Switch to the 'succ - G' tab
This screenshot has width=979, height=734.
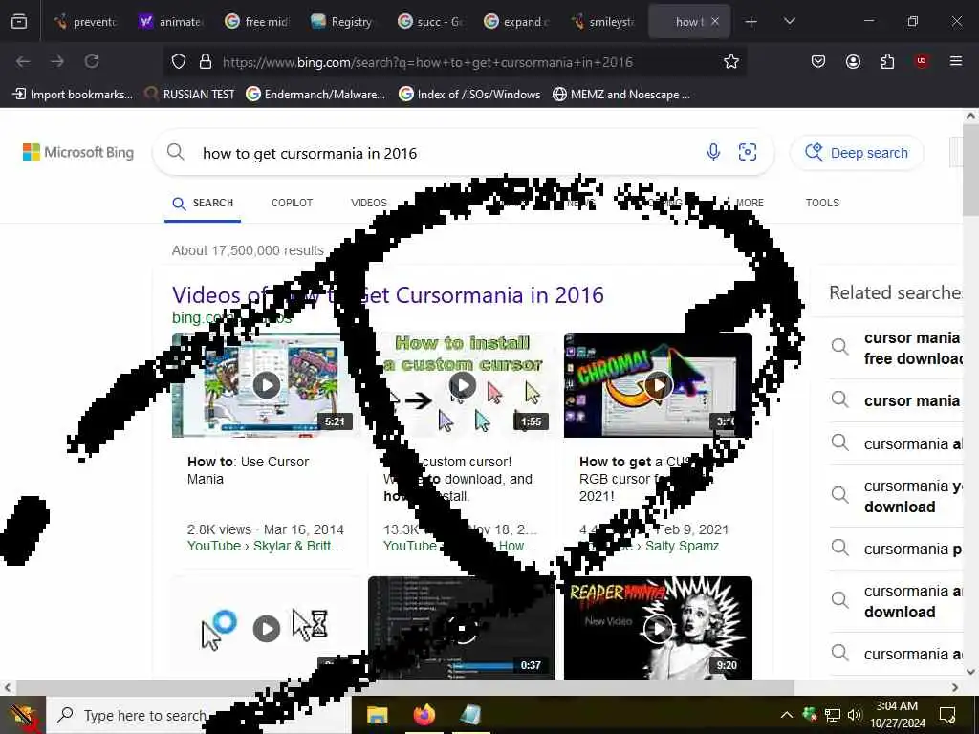pos(429,22)
